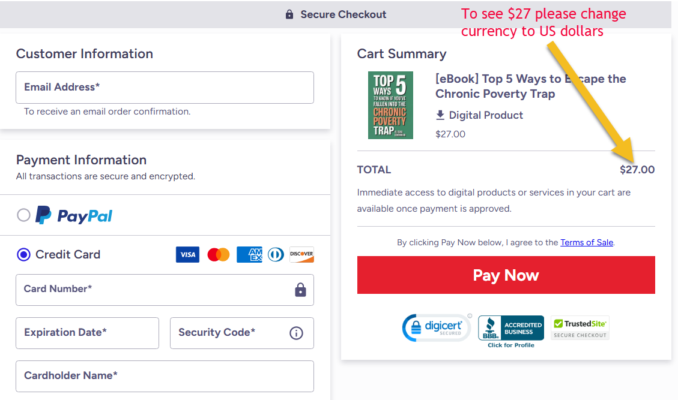The width and height of the screenshot is (678, 400).
Task: Click the Security Code info icon
Action: tap(296, 333)
